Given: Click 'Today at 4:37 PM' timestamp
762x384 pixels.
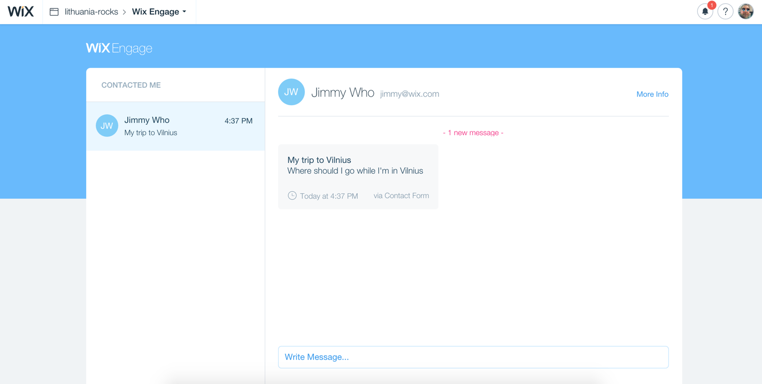Looking at the screenshot, I should tap(329, 196).
